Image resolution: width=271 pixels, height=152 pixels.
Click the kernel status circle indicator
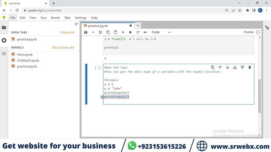[258, 32]
